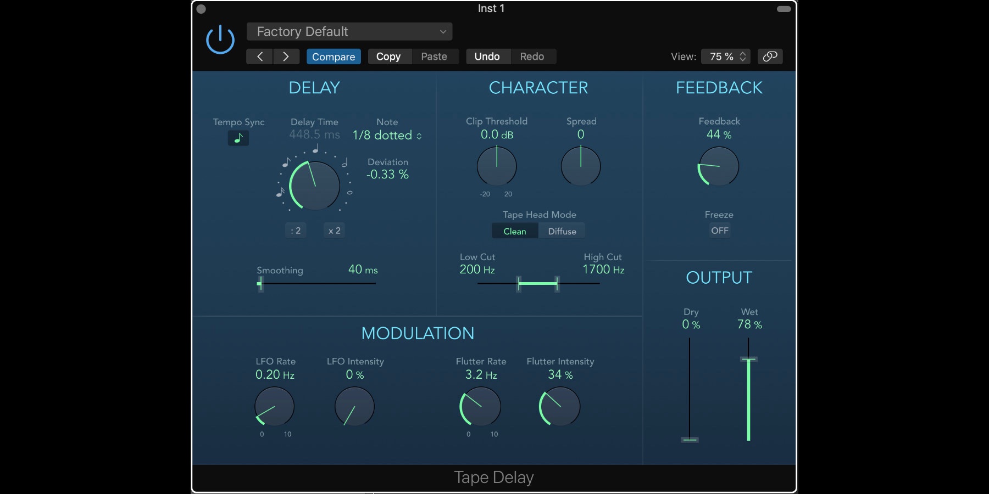
Task: Toggle the plugin power bypass button
Action: tap(220, 40)
